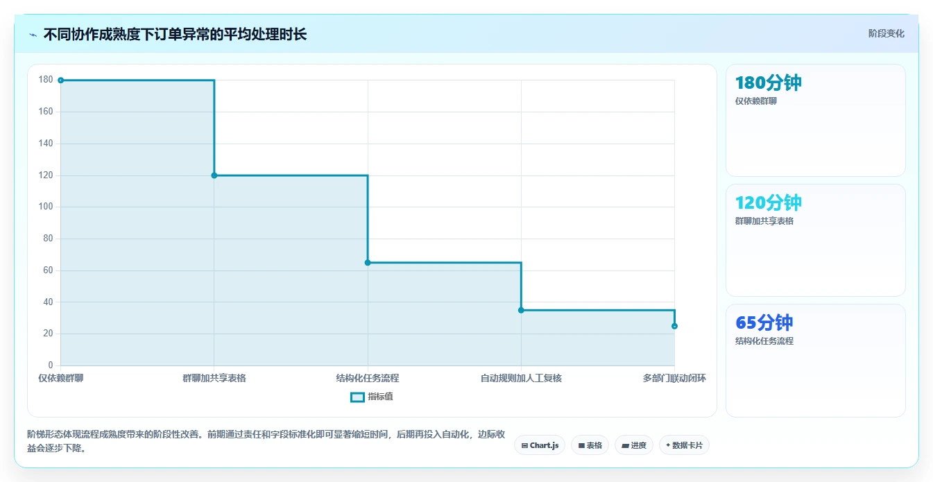Click the x-axis label 自动规则加人工复核
Screen dimensions: 933x482
pos(521,378)
